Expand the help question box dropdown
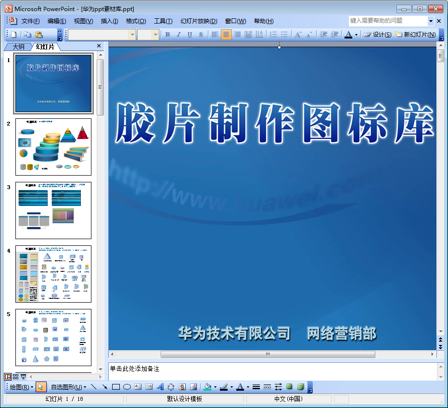Screen dimensions: 448x408 coord(431,21)
